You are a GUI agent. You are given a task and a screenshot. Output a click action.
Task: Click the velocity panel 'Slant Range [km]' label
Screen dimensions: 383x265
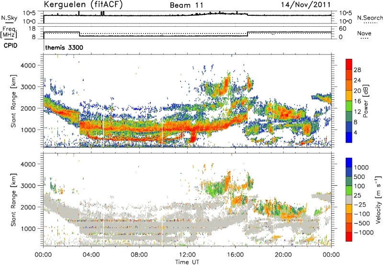[x=13, y=200]
